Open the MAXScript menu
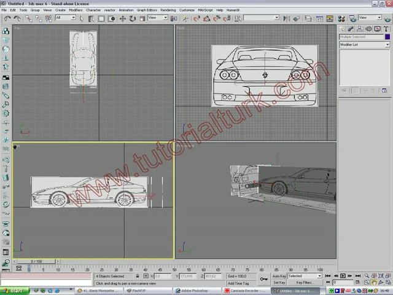 coord(205,10)
